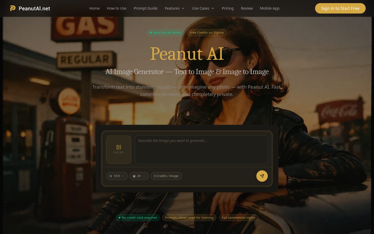Expand the Use Cases dropdown menu
Image resolution: width=374 pixels, height=234 pixels.
(203, 8)
